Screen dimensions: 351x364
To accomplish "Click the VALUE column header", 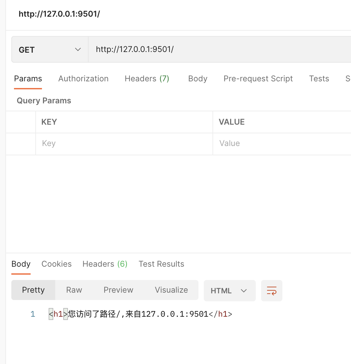I will (231, 122).
